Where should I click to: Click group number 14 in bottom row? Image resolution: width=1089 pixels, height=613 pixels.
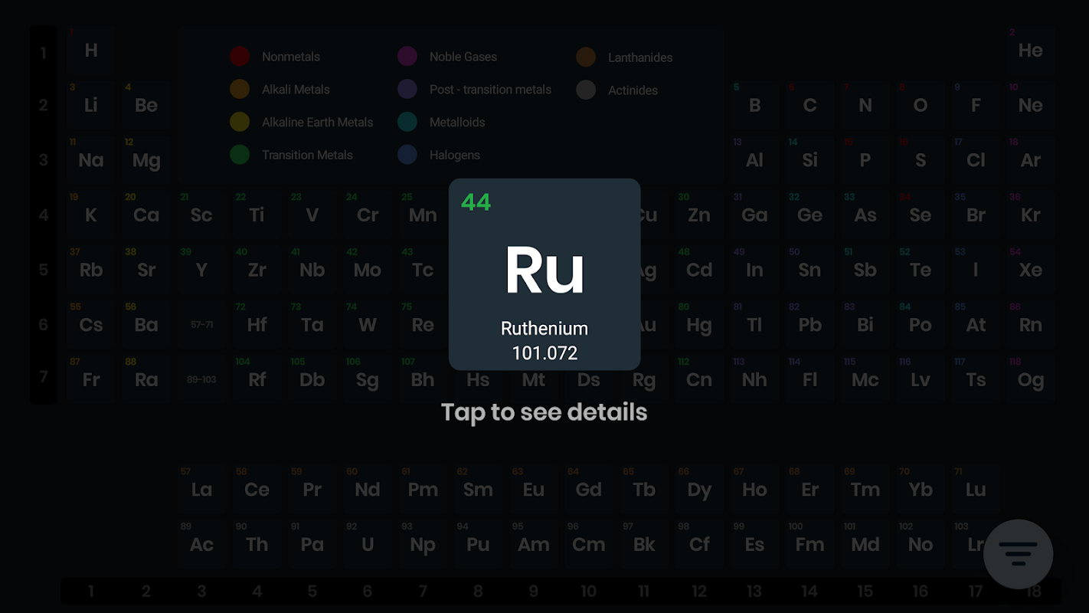click(x=810, y=592)
